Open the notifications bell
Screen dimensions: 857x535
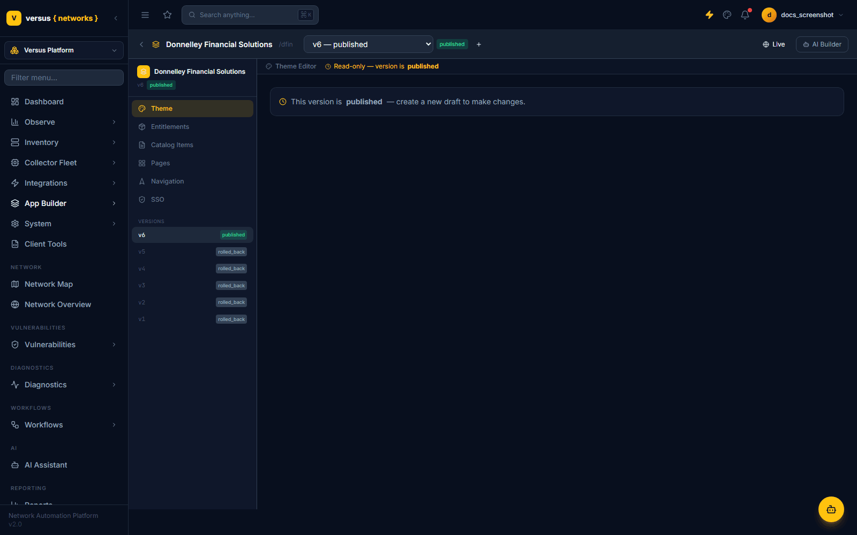[x=745, y=15]
